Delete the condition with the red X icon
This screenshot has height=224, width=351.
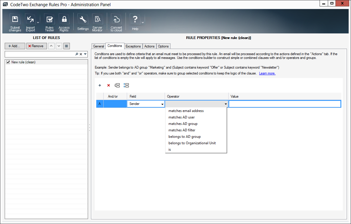pos(109,85)
